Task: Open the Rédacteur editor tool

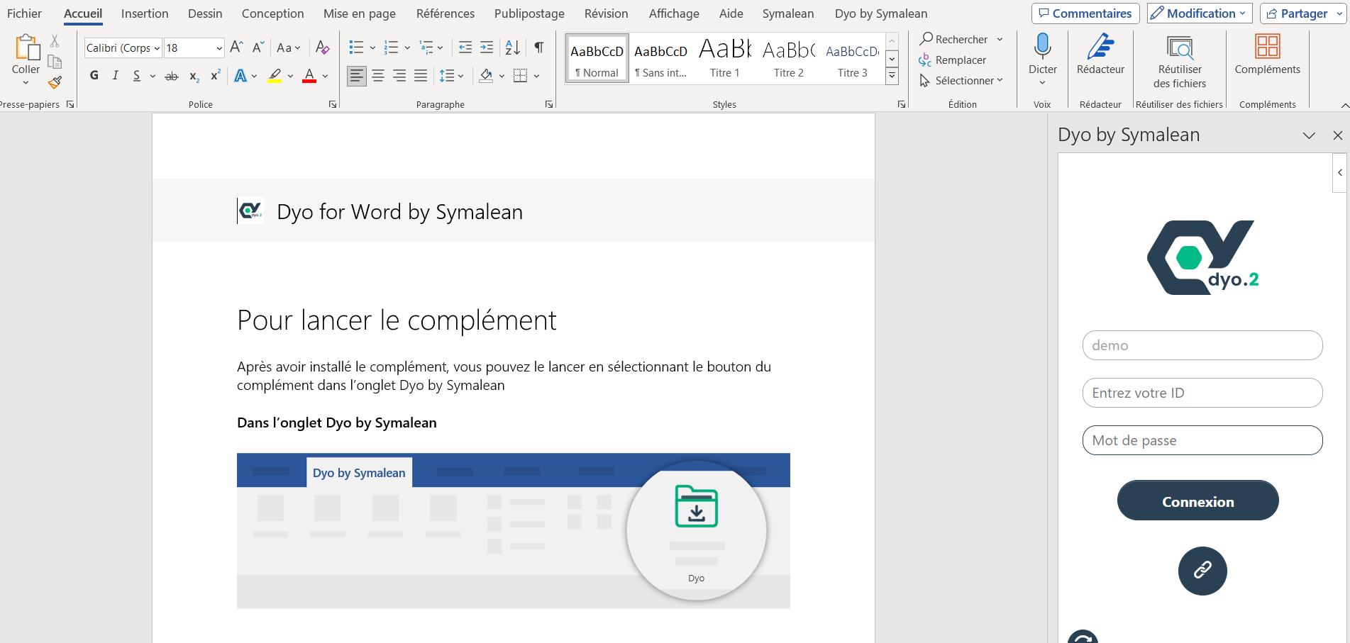Action: coord(1100,54)
